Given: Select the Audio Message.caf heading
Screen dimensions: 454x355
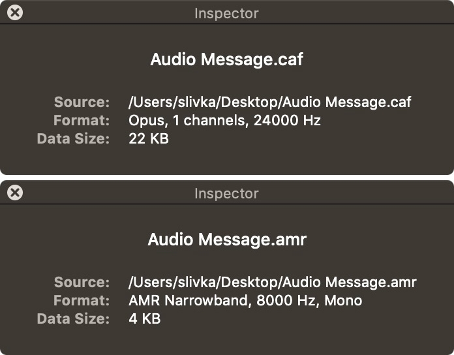Looking at the screenshot, I should pos(227,59).
